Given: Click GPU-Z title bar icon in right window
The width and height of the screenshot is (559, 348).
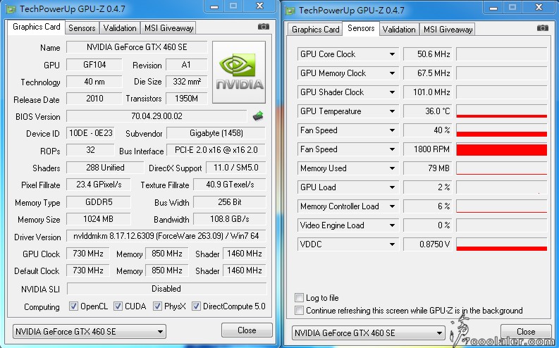Looking at the screenshot, I should (x=290, y=11).
